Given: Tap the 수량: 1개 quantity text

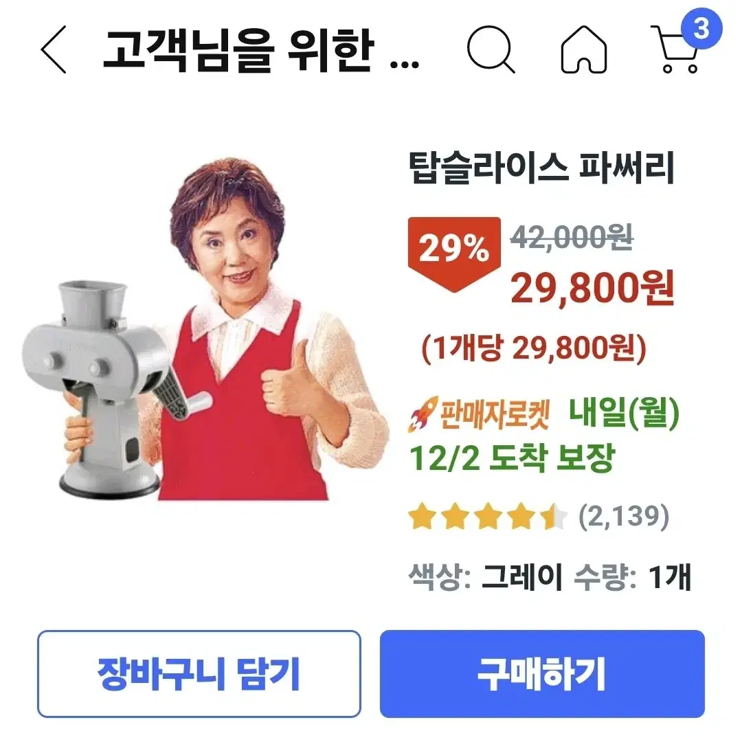Looking at the screenshot, I should click(633, 576).
